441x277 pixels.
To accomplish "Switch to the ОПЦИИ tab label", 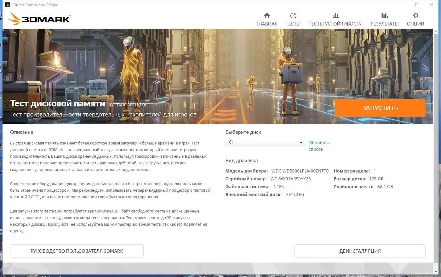I will 415,24.
